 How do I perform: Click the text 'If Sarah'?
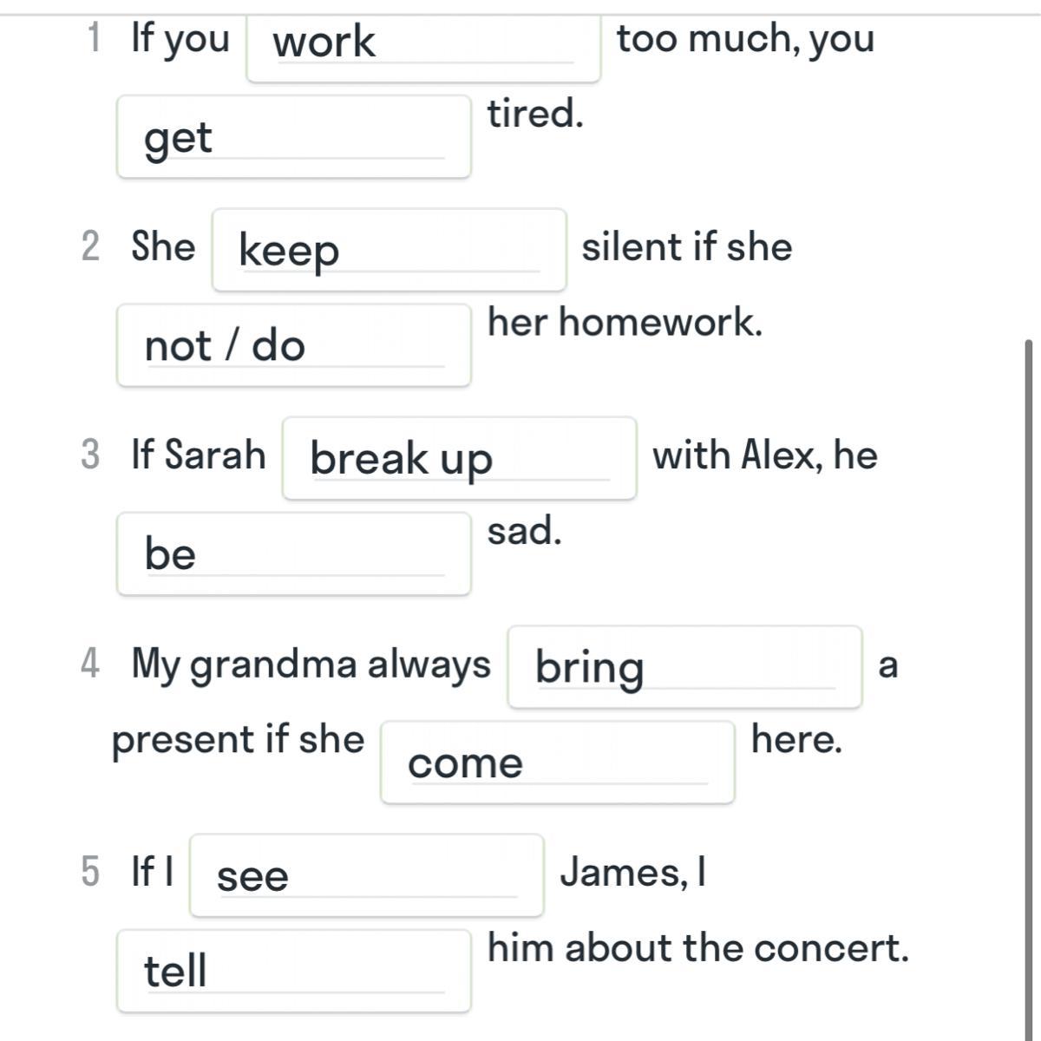[x=199, y=455]
